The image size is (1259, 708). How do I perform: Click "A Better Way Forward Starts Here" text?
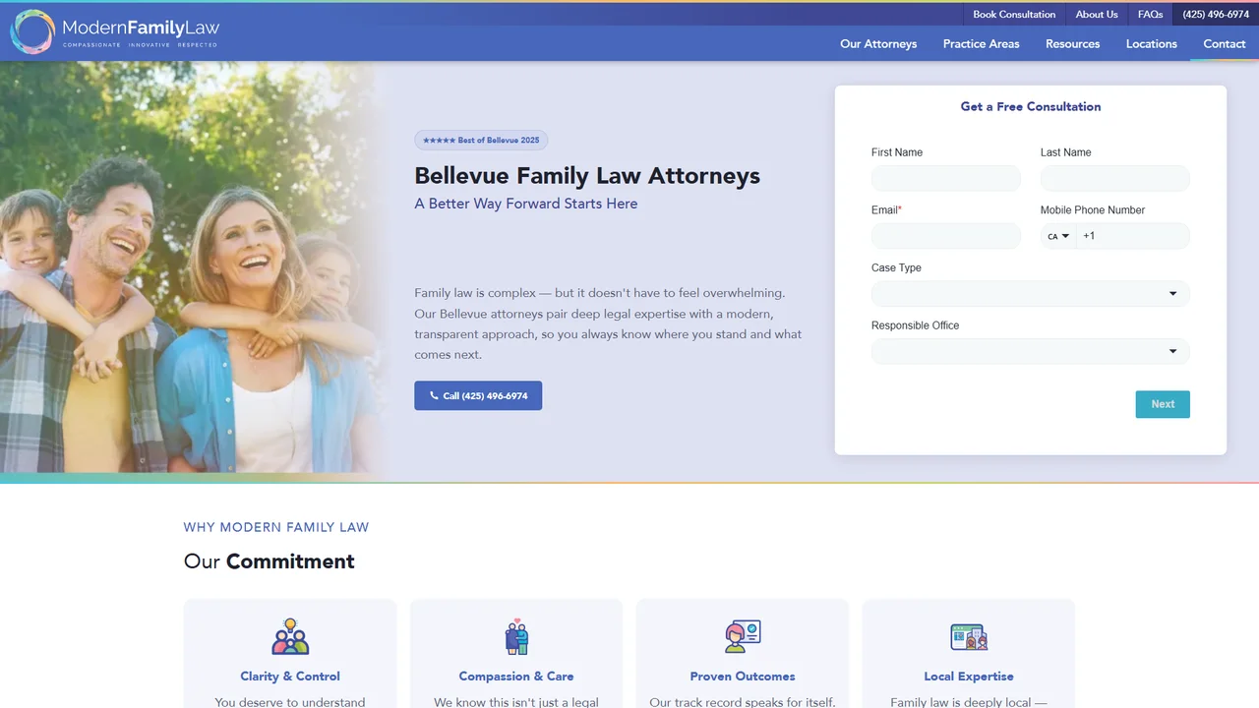(x=526, y=204)
